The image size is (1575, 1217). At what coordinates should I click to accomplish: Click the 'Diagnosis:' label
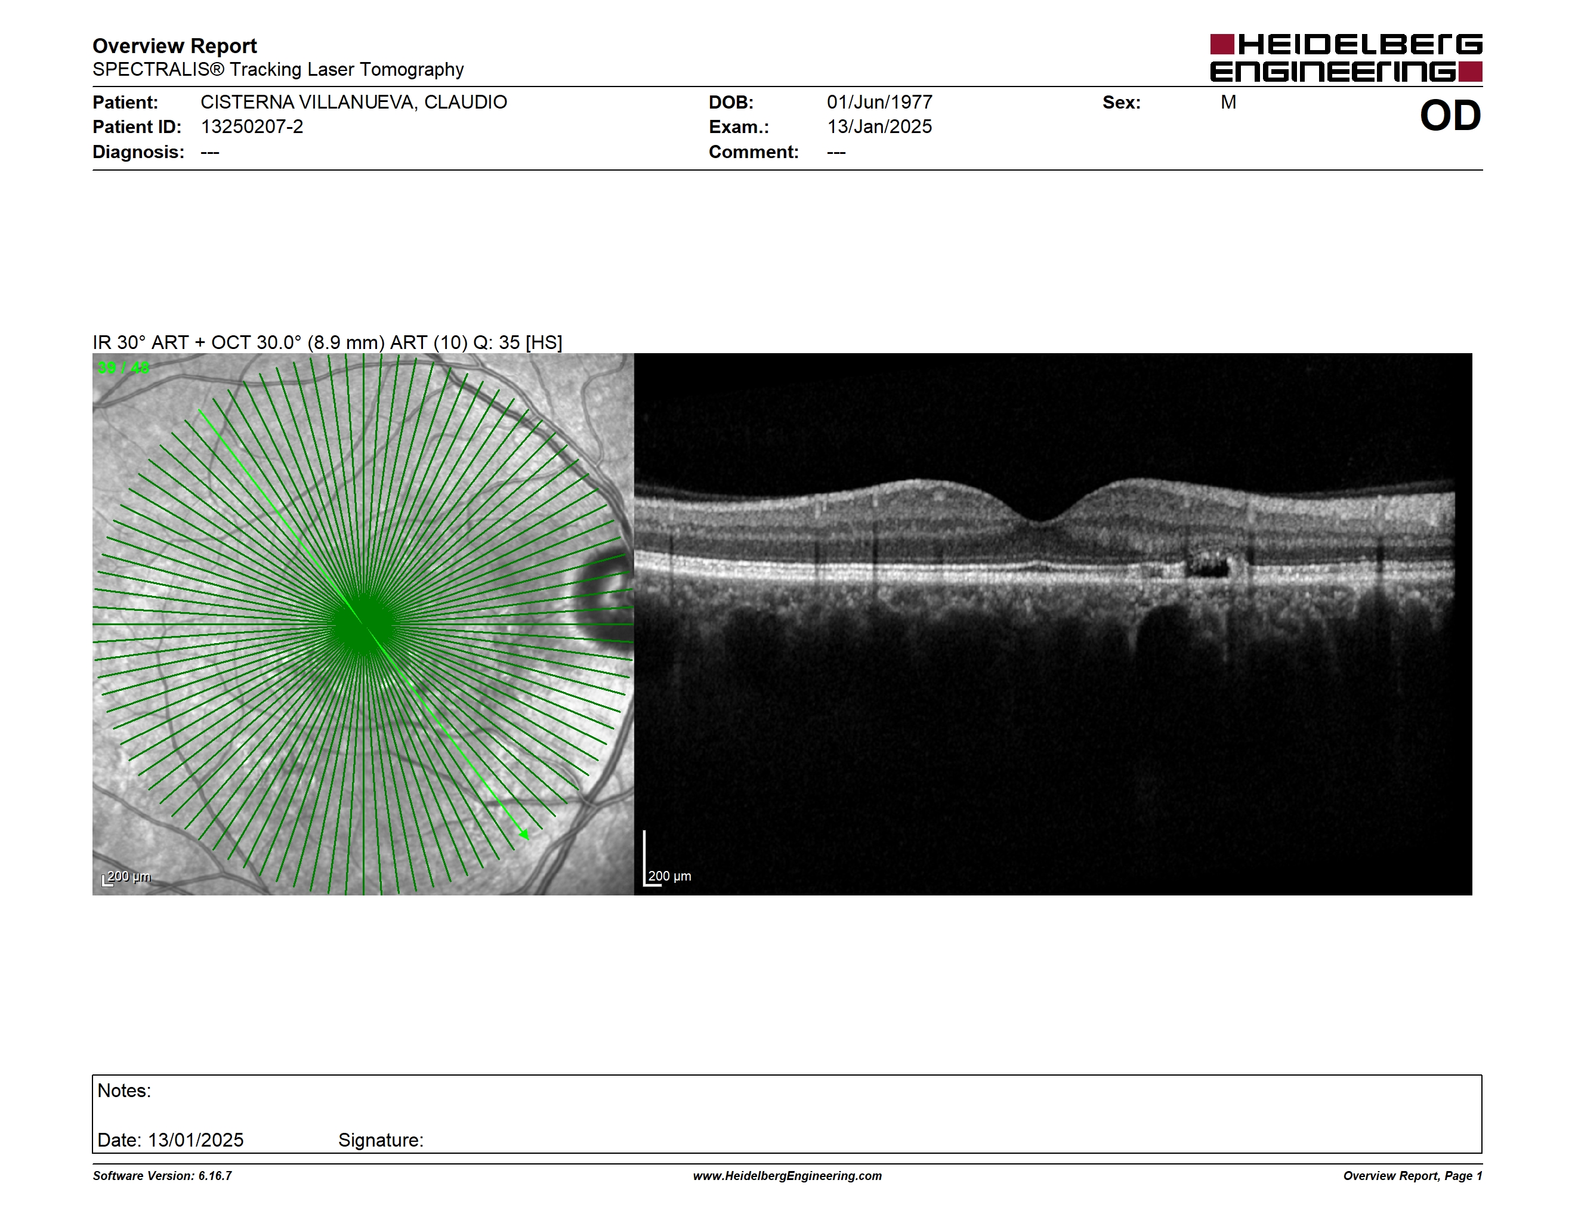click(138, 152)
